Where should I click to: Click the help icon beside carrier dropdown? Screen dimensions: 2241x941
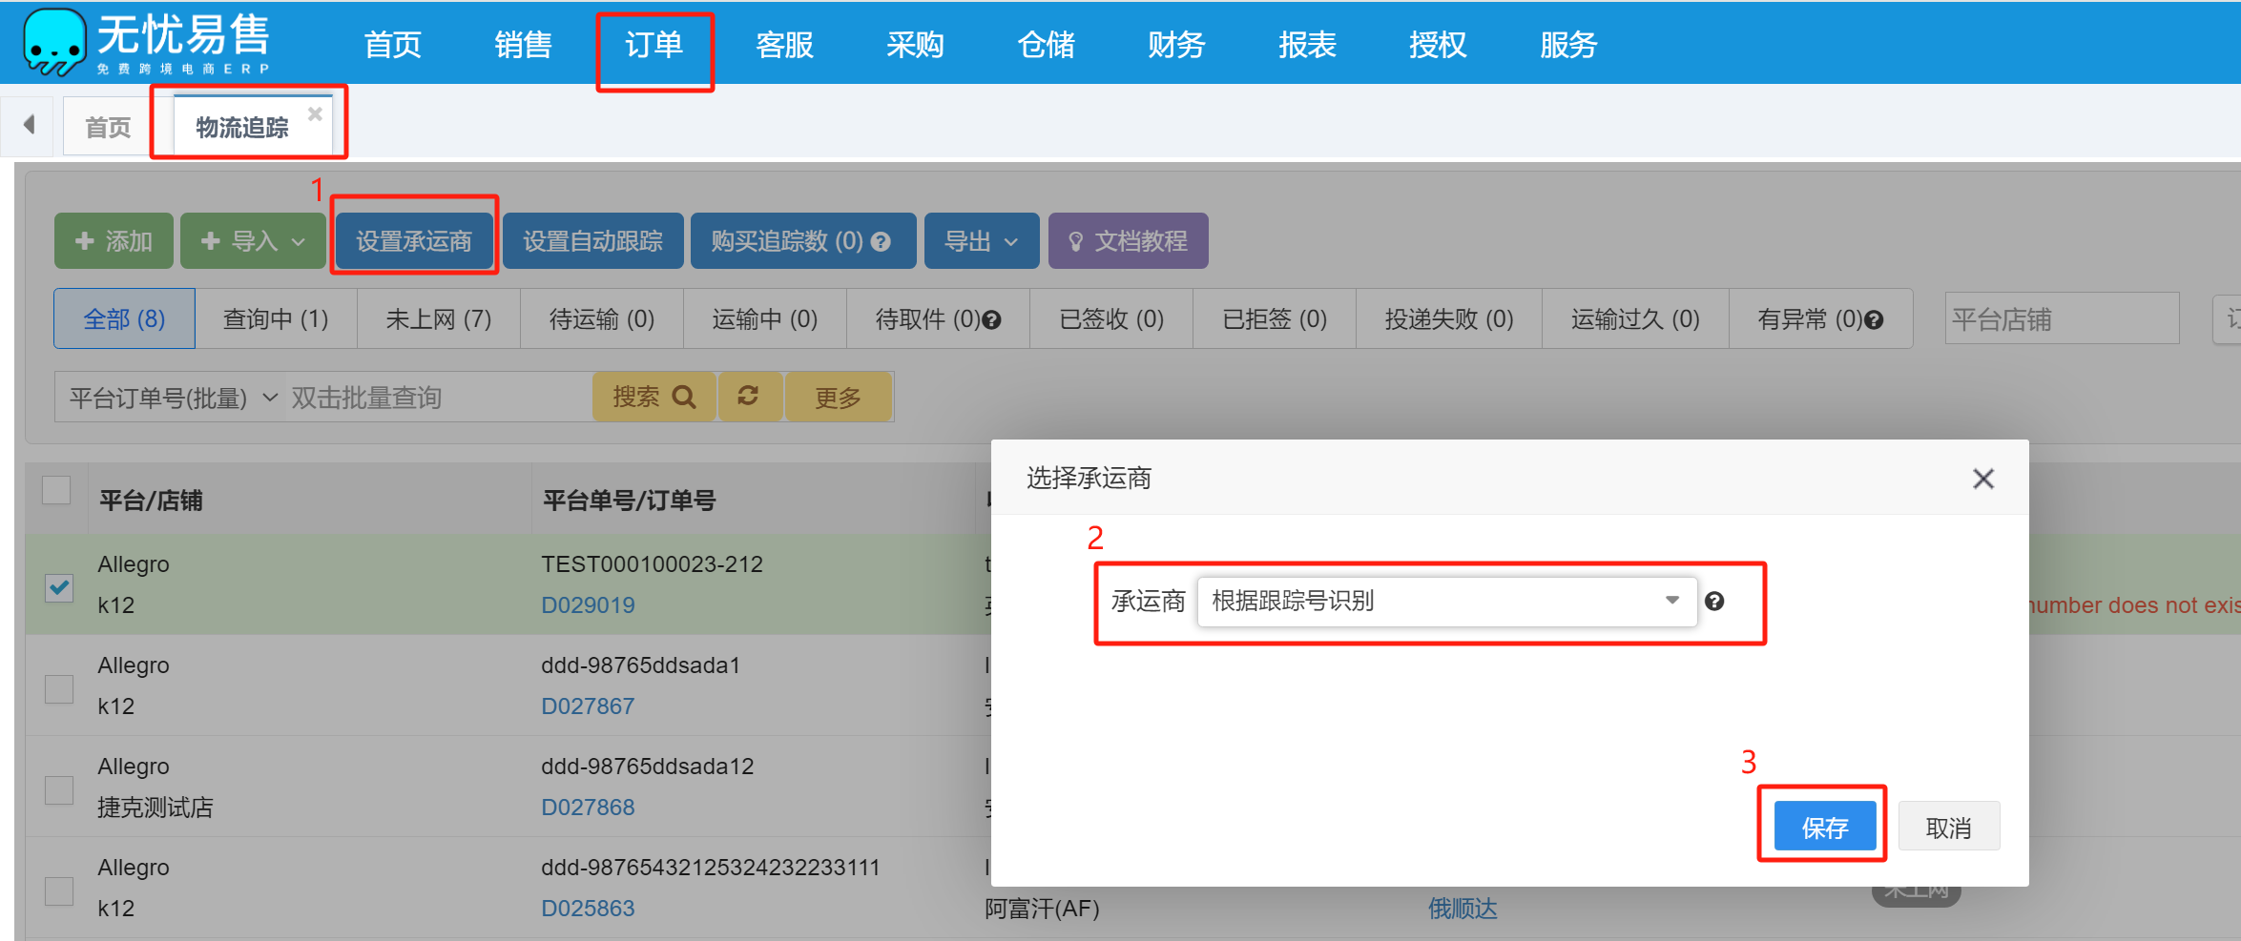pyautogui.click(x=1714, y=602)
